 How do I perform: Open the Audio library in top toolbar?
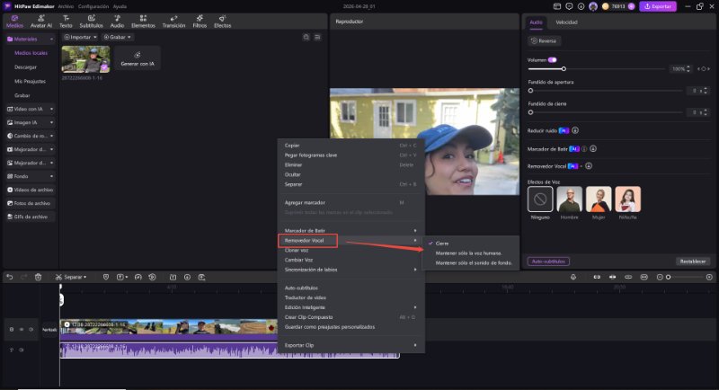pyautogui.click(x=117, y=21)
